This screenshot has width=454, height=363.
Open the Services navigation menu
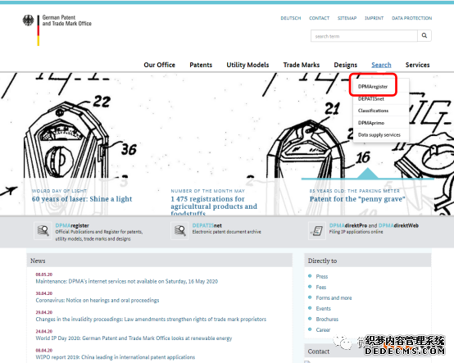(417, 65)
